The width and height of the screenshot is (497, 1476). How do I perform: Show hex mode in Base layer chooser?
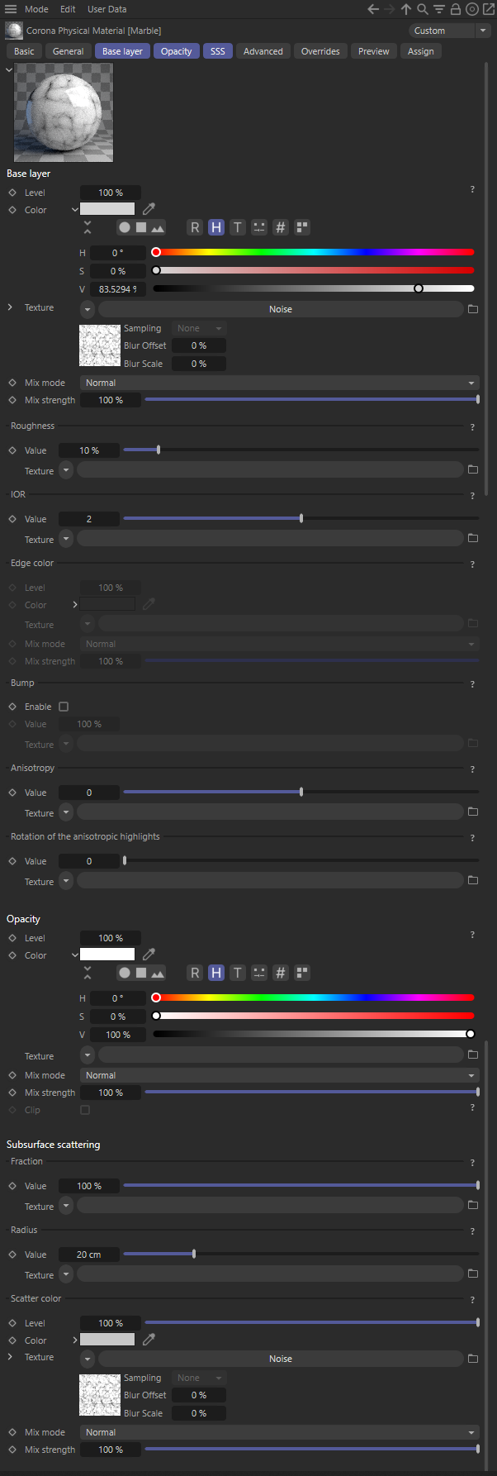[x=281, y=227]
